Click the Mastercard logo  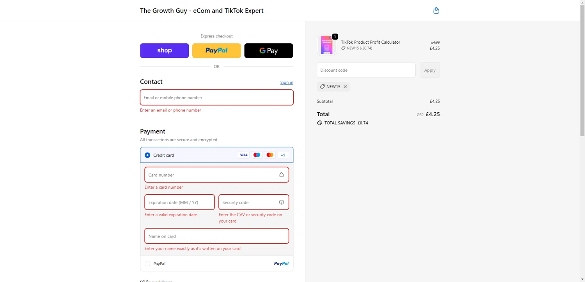[x=270, y=155]
